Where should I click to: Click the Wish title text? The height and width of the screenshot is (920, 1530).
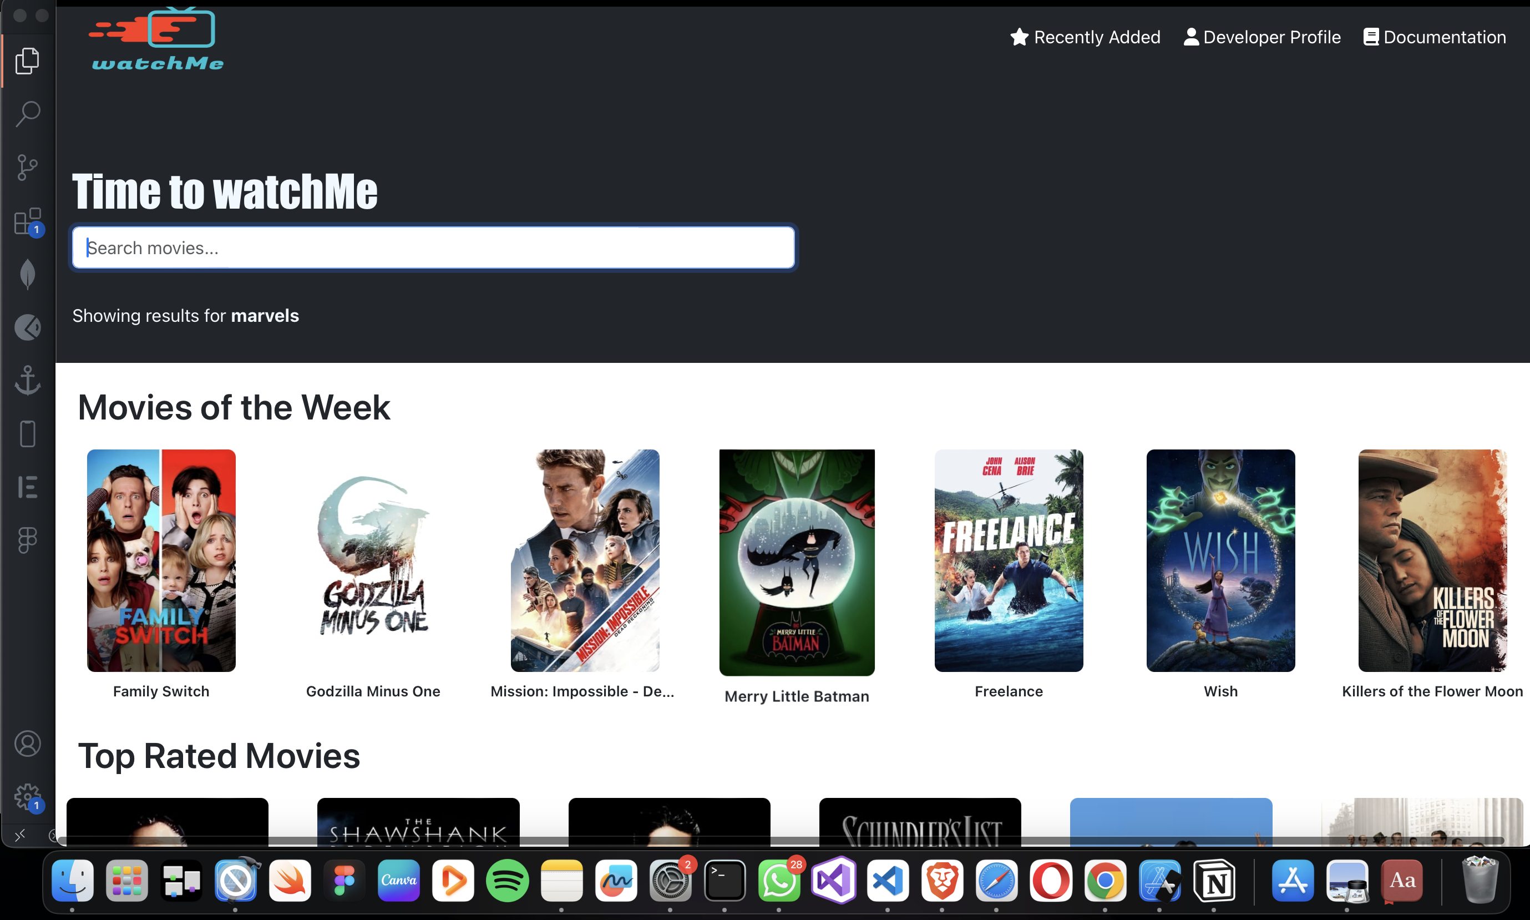point(1221,691)
